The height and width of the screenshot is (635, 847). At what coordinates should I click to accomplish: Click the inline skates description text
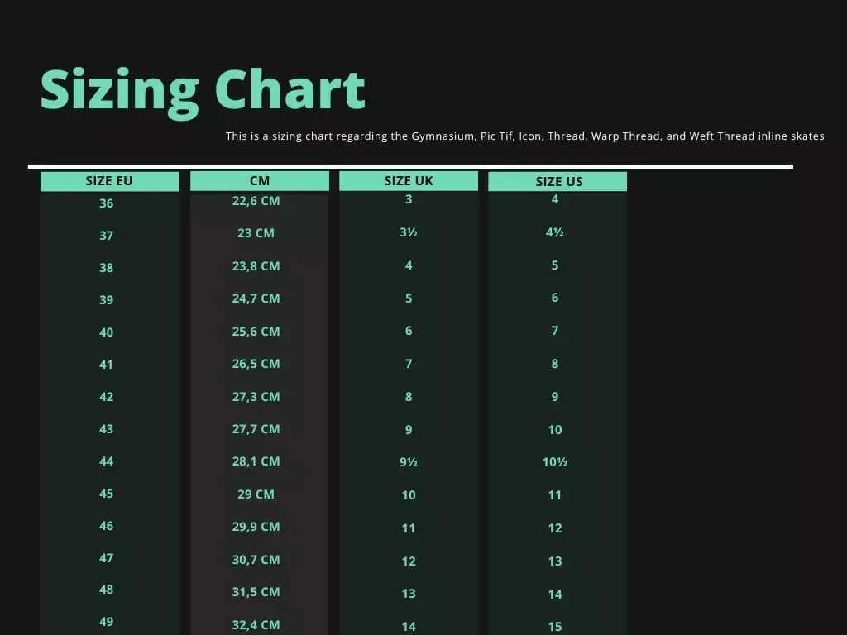pyautogui.click(x=524, y=136)
